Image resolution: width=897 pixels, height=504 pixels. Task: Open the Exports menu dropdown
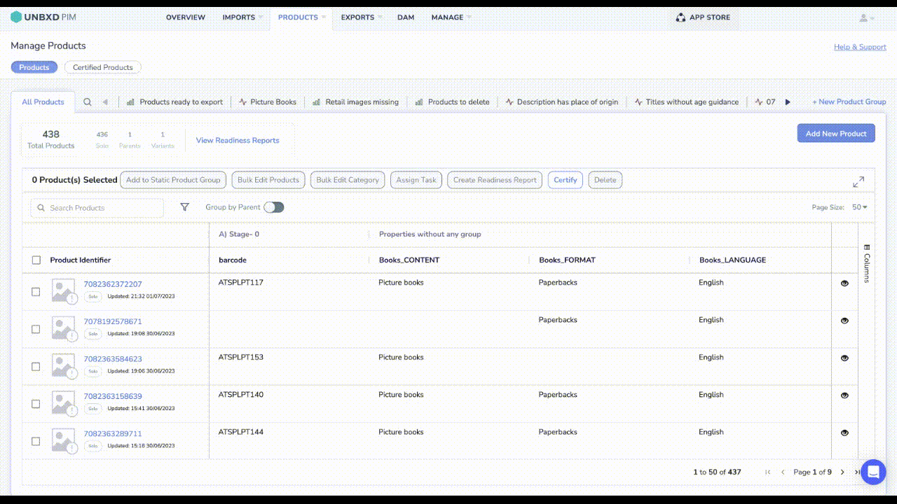pos(362,17)
